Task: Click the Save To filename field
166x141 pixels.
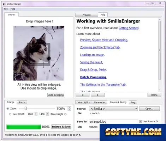Action: (113, 122)
